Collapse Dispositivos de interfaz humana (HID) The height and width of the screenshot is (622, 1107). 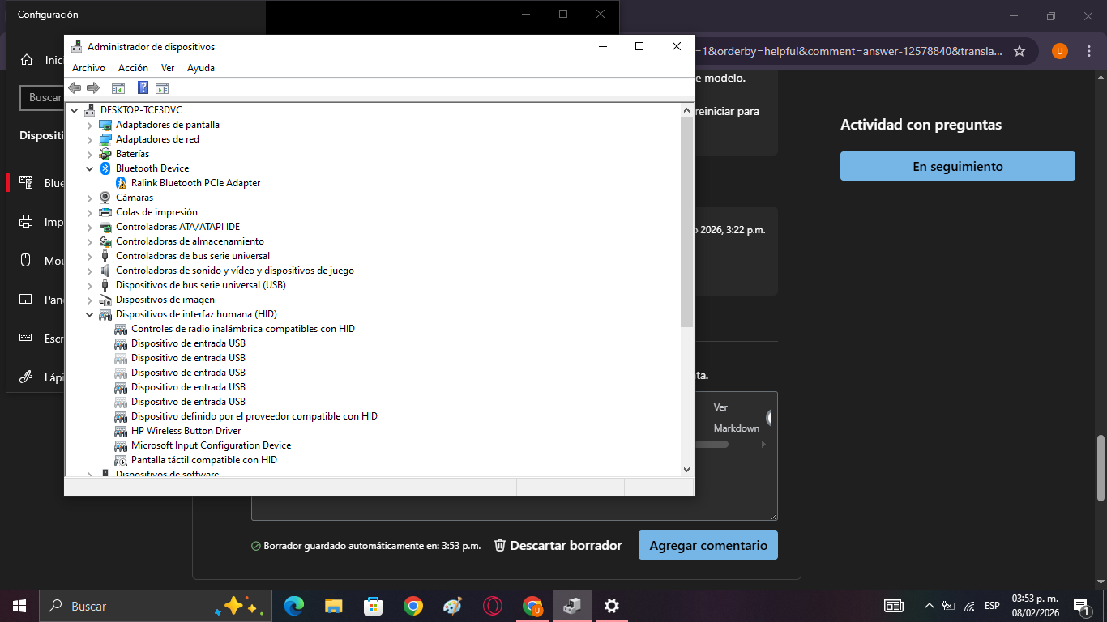point(90,314)
